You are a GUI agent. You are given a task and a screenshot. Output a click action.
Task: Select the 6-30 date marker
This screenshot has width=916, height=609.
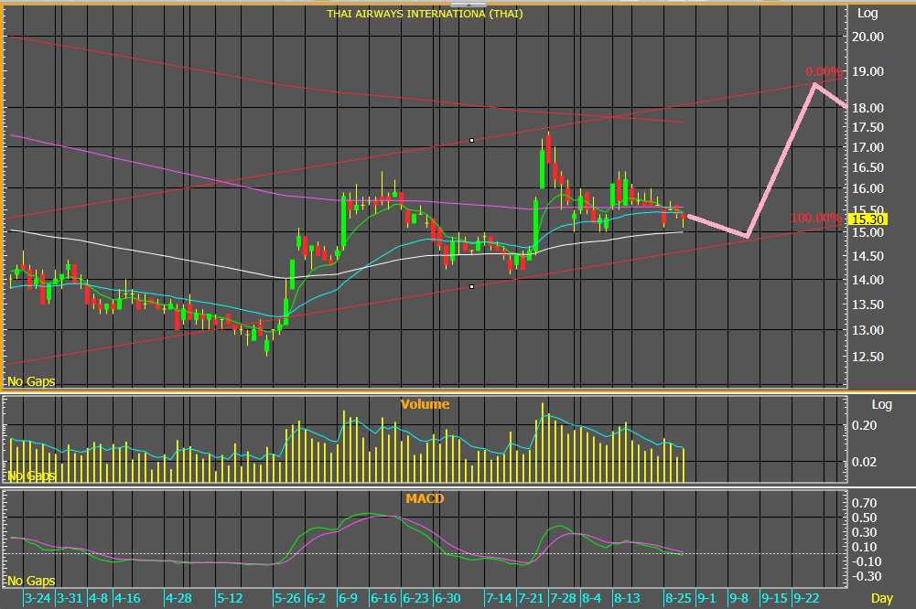click(x=447, y=599)
